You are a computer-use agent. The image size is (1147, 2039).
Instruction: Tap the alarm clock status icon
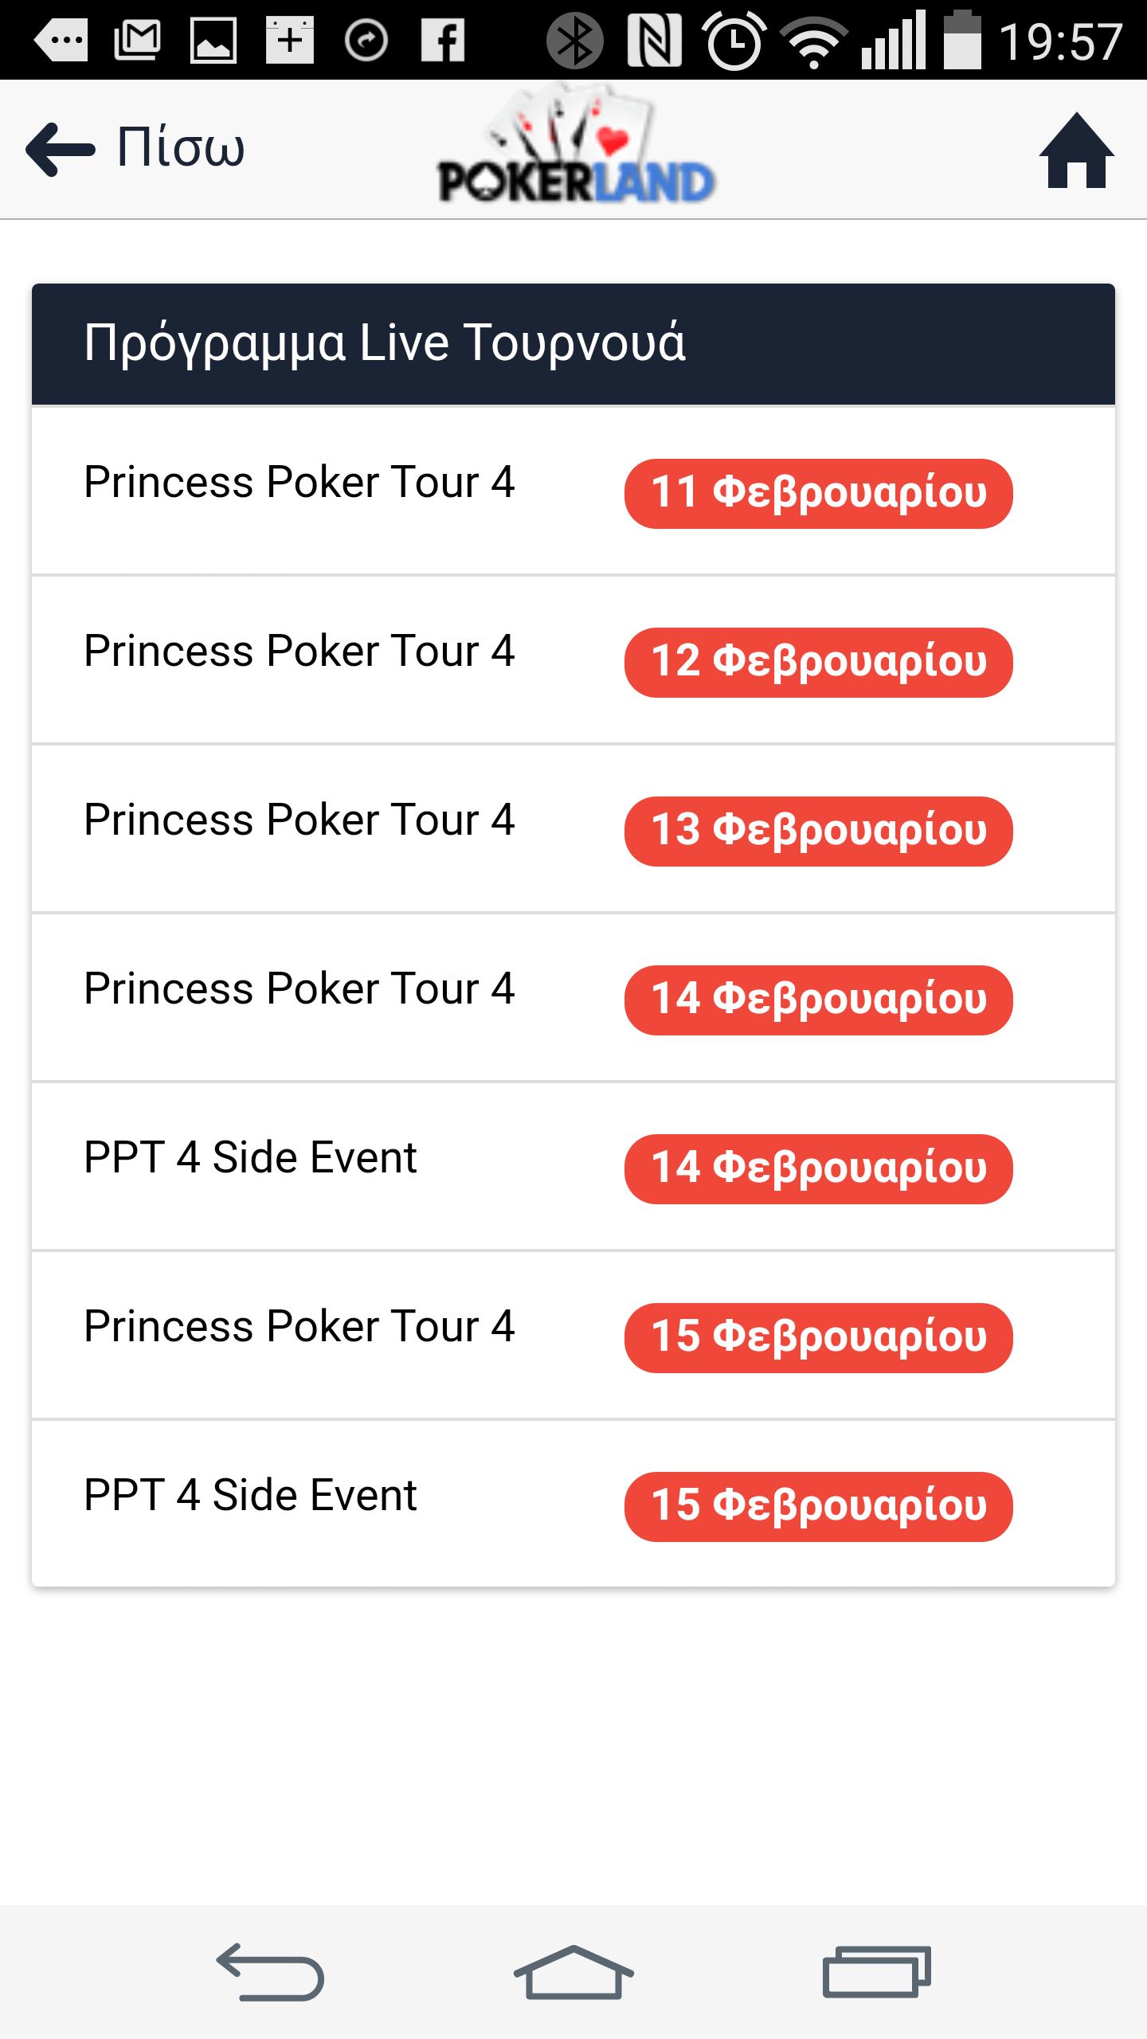point(734,41)
